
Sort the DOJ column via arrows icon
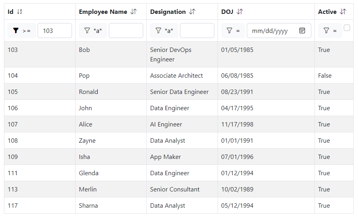[239, 12]
